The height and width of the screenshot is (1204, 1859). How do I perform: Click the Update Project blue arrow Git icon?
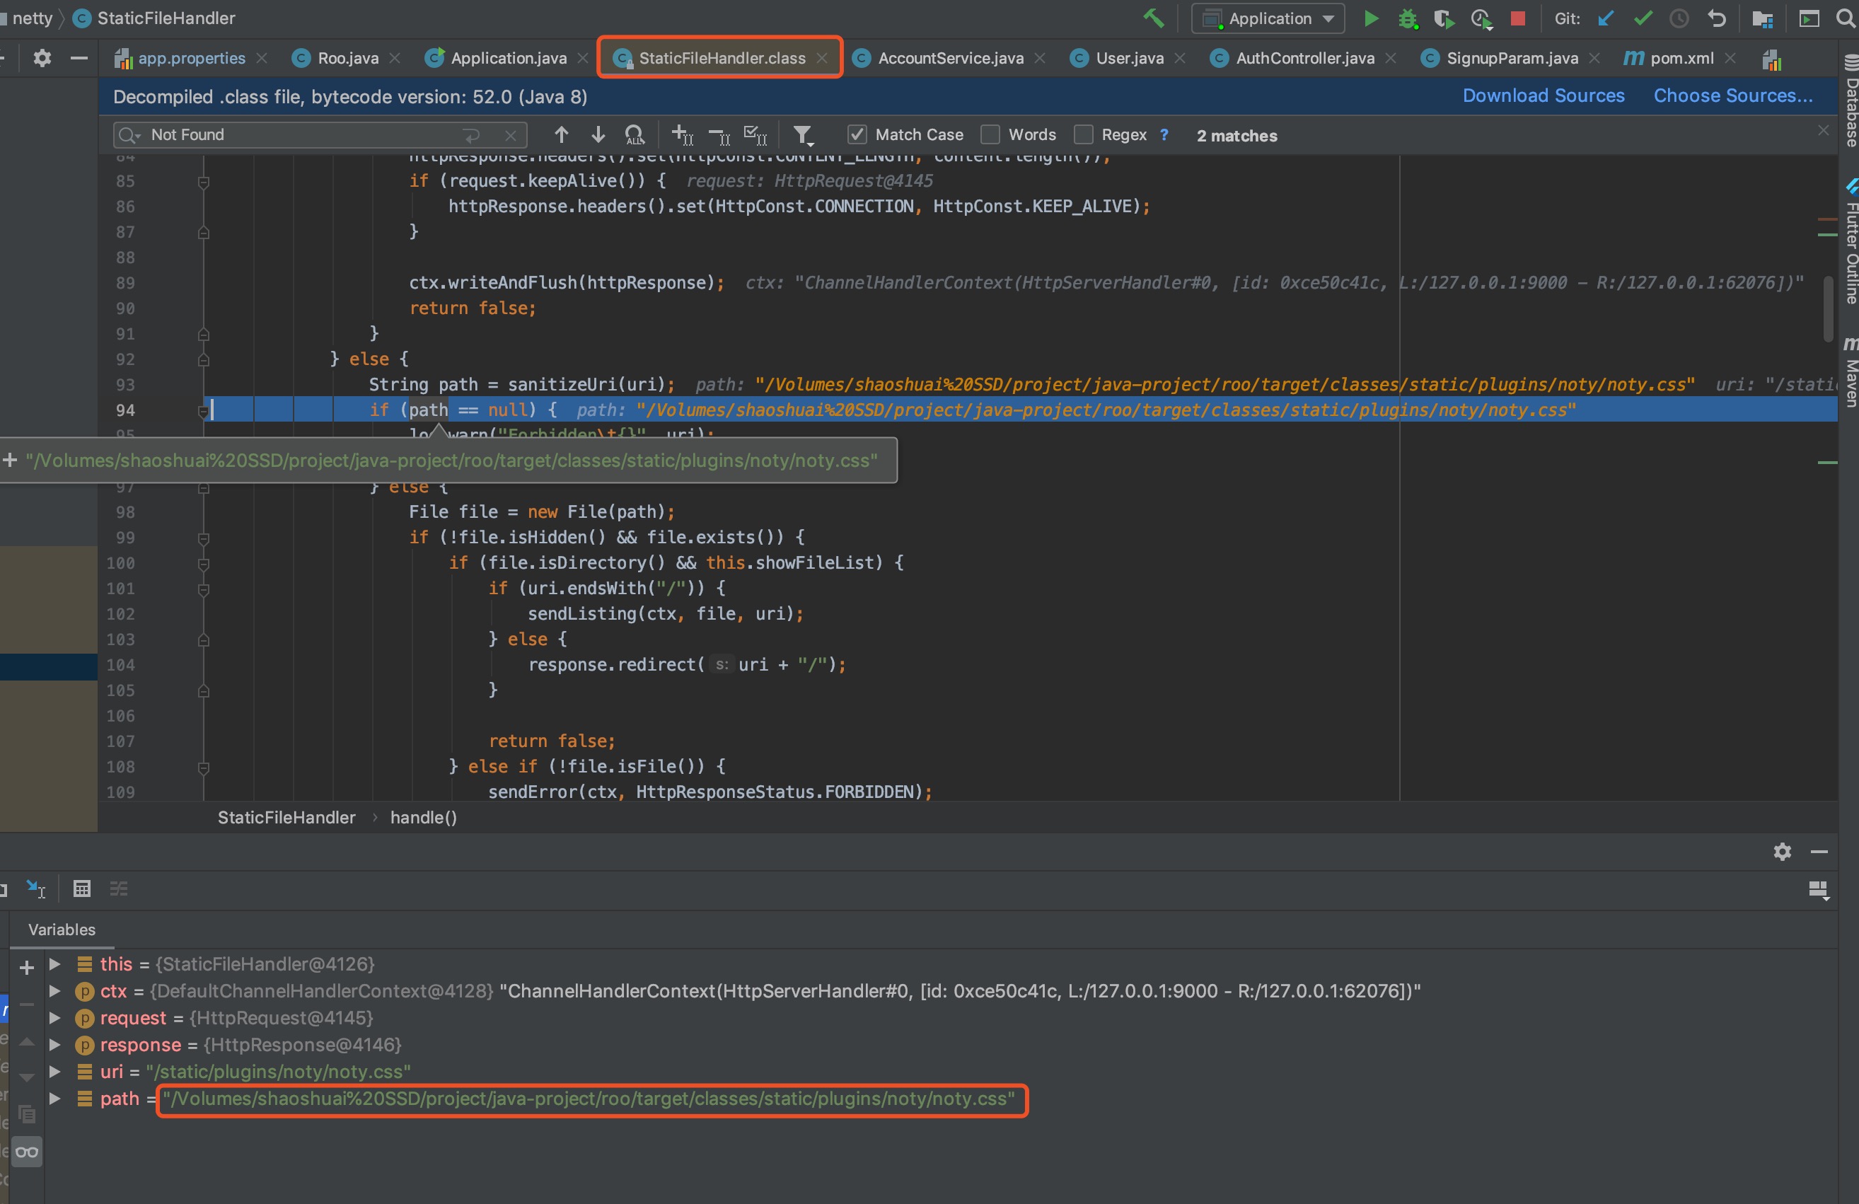(x=1605, y=19)
